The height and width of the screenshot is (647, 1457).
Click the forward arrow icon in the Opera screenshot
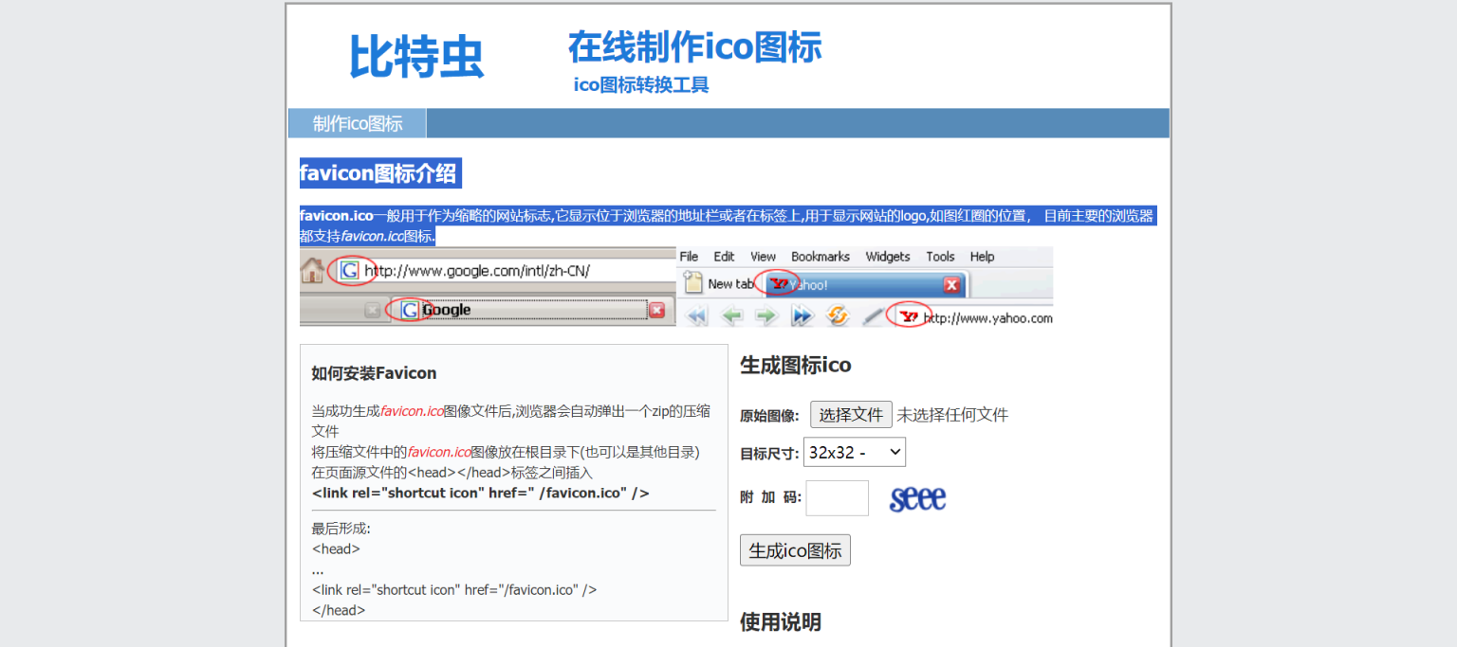[767, 315]
